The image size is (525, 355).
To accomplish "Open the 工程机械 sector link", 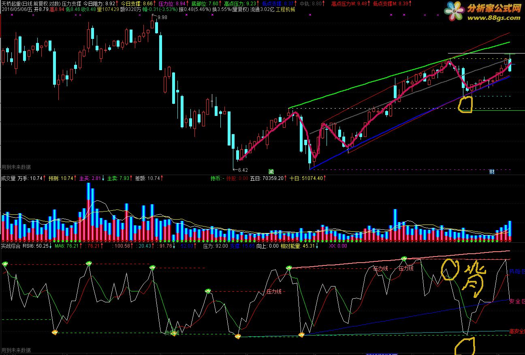I will (286, 9).
